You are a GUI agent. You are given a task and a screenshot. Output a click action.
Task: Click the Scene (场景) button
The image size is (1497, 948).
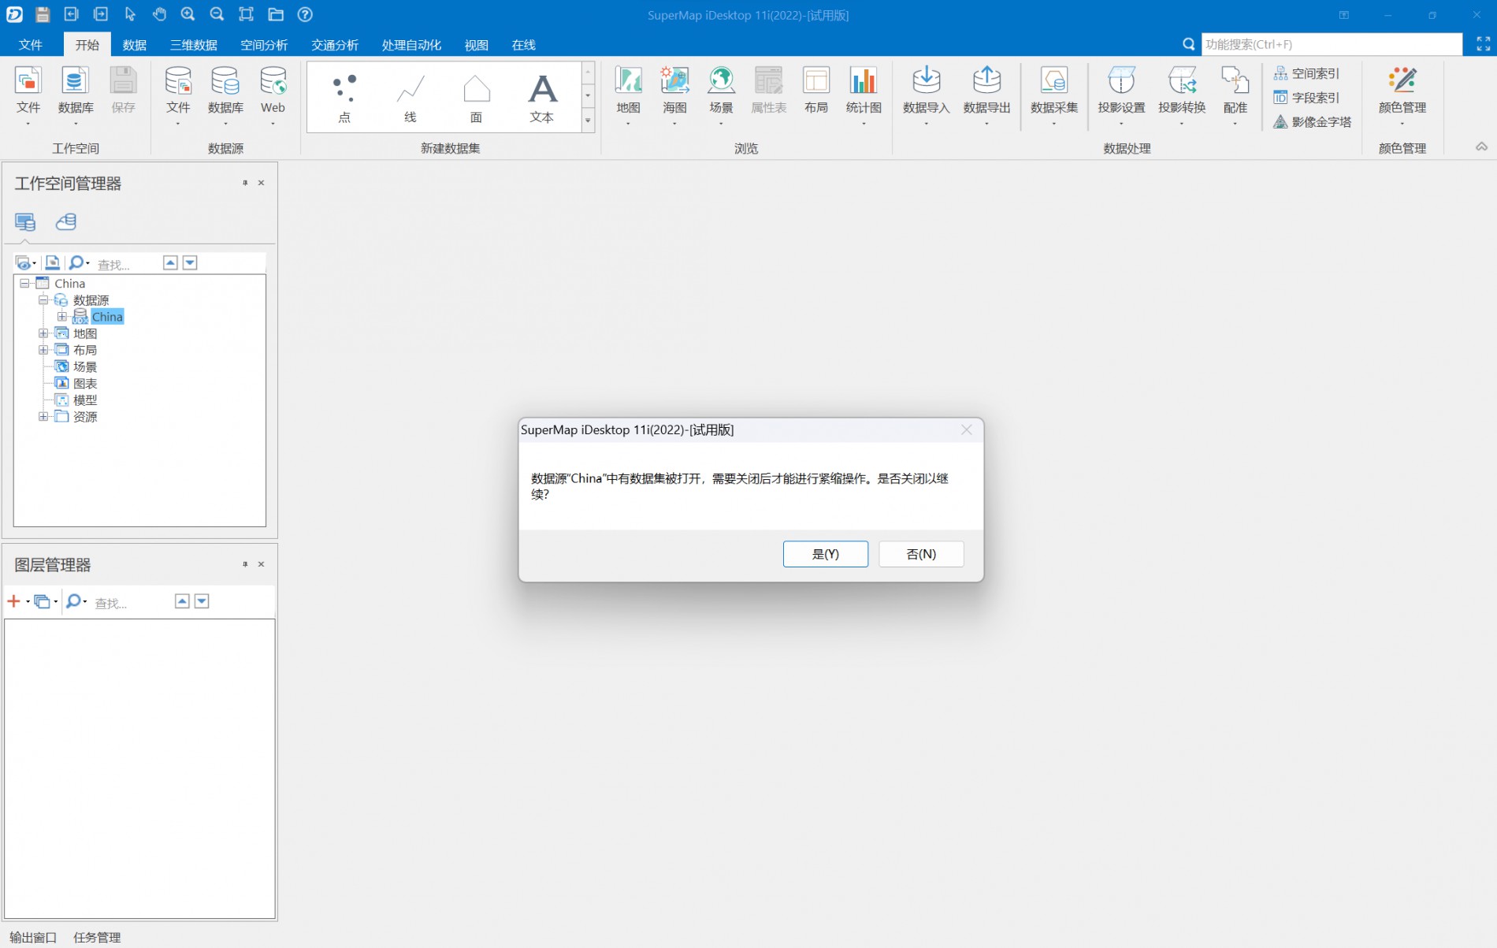click(721, 95)
